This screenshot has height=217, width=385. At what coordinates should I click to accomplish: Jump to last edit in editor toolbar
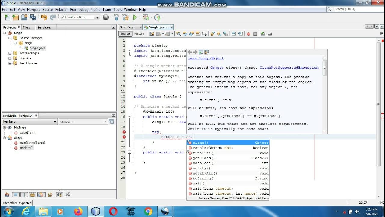tap(152, 34)
